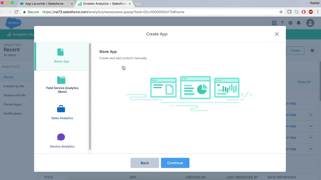
Task: Go forward with the browser arrow
Action: [9, 12]
